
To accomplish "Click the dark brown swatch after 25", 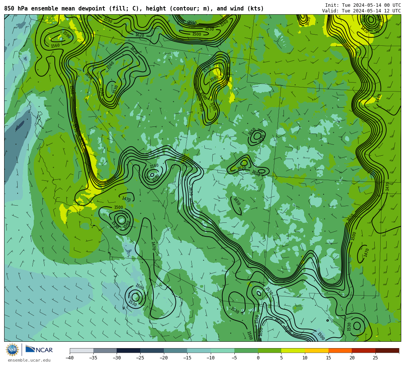I will tap(387, 350).
